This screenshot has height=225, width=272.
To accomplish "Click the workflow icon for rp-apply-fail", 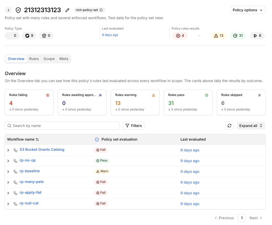I will tap(15, 193).
